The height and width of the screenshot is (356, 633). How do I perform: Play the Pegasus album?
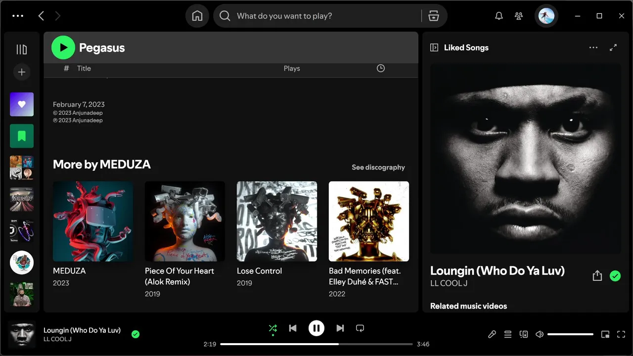[63, 47]
